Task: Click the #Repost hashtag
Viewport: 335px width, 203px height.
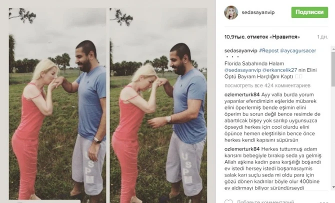Action: click(x=269, y=50)
